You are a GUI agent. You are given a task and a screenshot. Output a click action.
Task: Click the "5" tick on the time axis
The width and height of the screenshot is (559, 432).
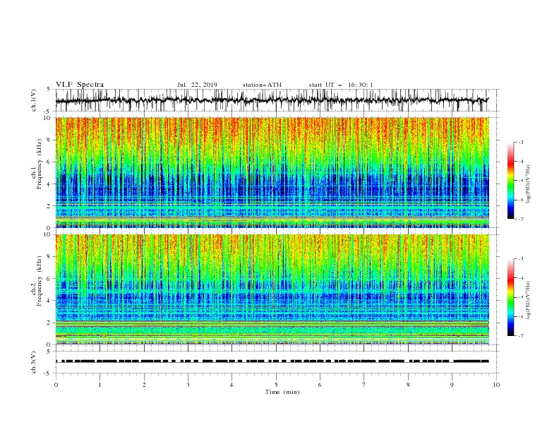276,385
